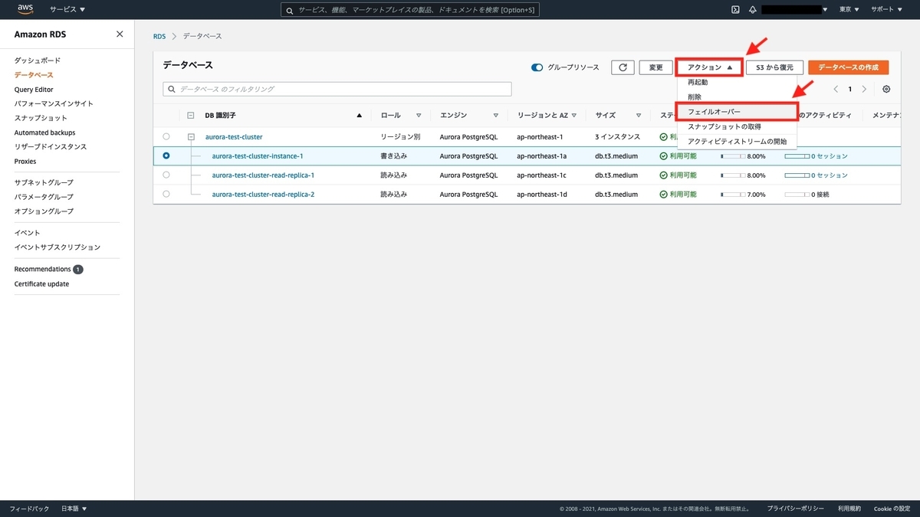The image size is (920, 517).
Task: Go to previous page arrow
Action: coord(836,89)
